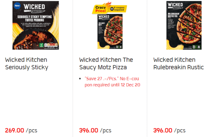Open the Rulebreakin Rustic Veg pizza image
The image size is (218, 137).
[184, 25]
